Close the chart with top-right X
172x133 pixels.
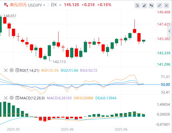pyautogui.click(x=166, y=6)
